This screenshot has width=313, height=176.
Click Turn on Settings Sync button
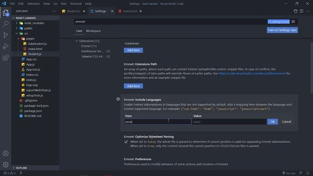(282, 30)
